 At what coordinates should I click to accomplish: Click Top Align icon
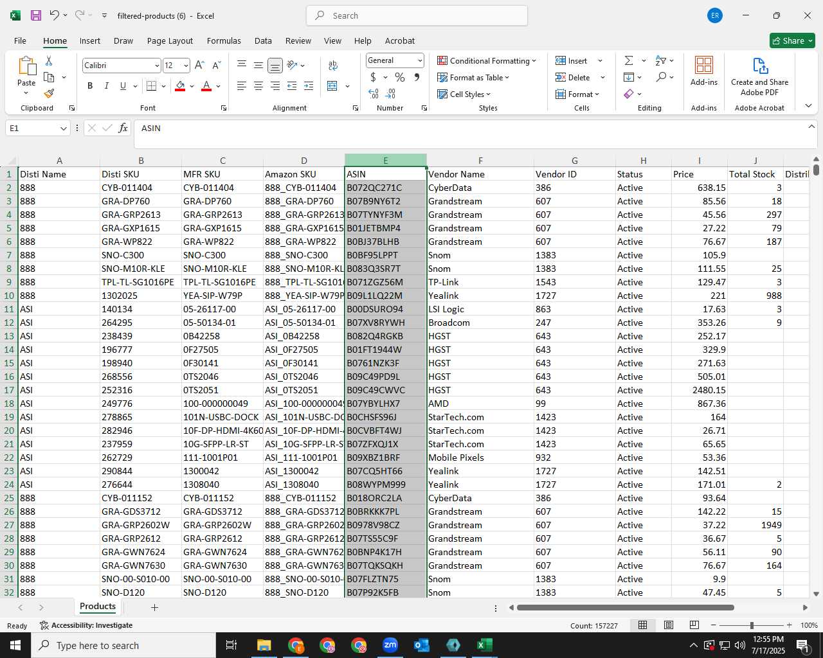[242, 65]
